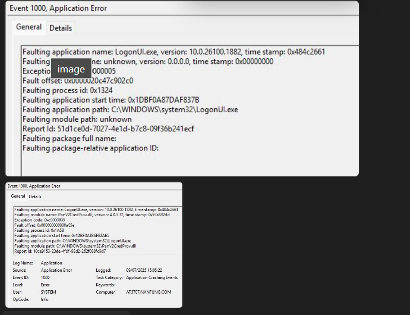
Task: Click the OpCode value 'Info'
Action: tap(44, 299)
